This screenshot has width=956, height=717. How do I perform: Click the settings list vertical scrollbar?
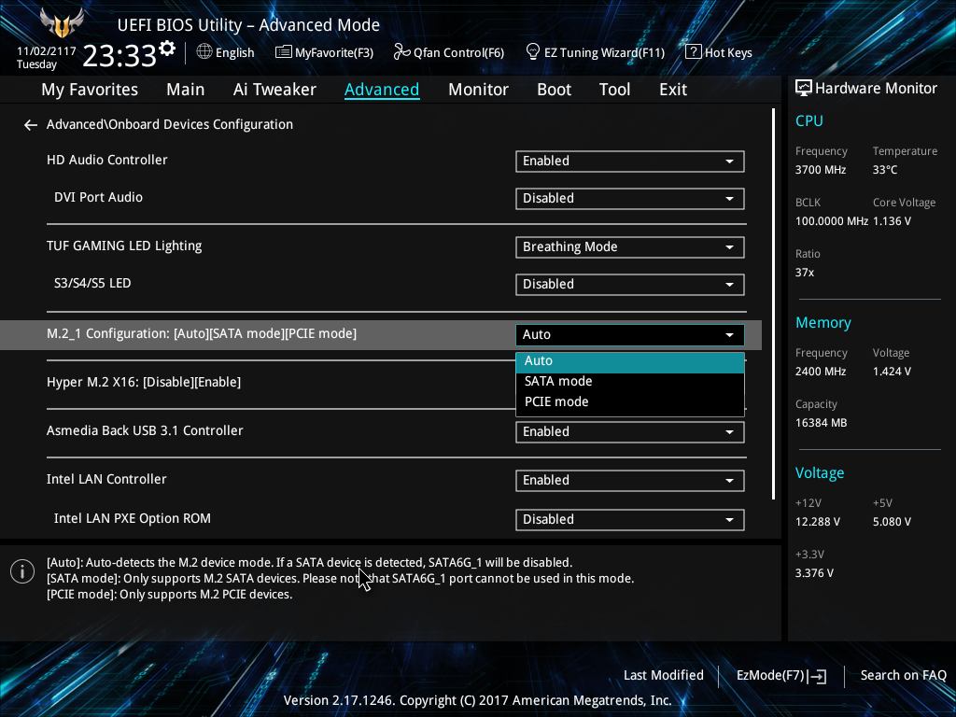773,303
